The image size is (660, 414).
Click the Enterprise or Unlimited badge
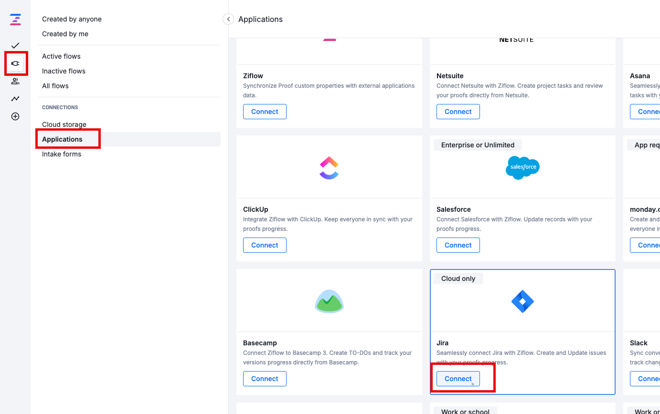478,145
